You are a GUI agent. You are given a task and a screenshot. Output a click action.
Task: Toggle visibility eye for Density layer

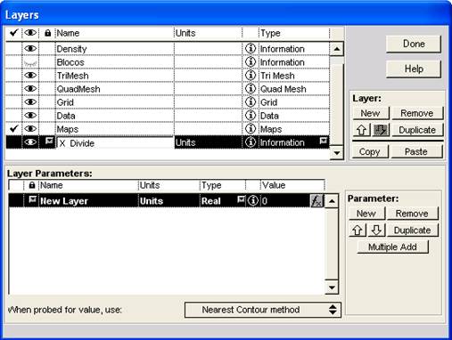30,48
